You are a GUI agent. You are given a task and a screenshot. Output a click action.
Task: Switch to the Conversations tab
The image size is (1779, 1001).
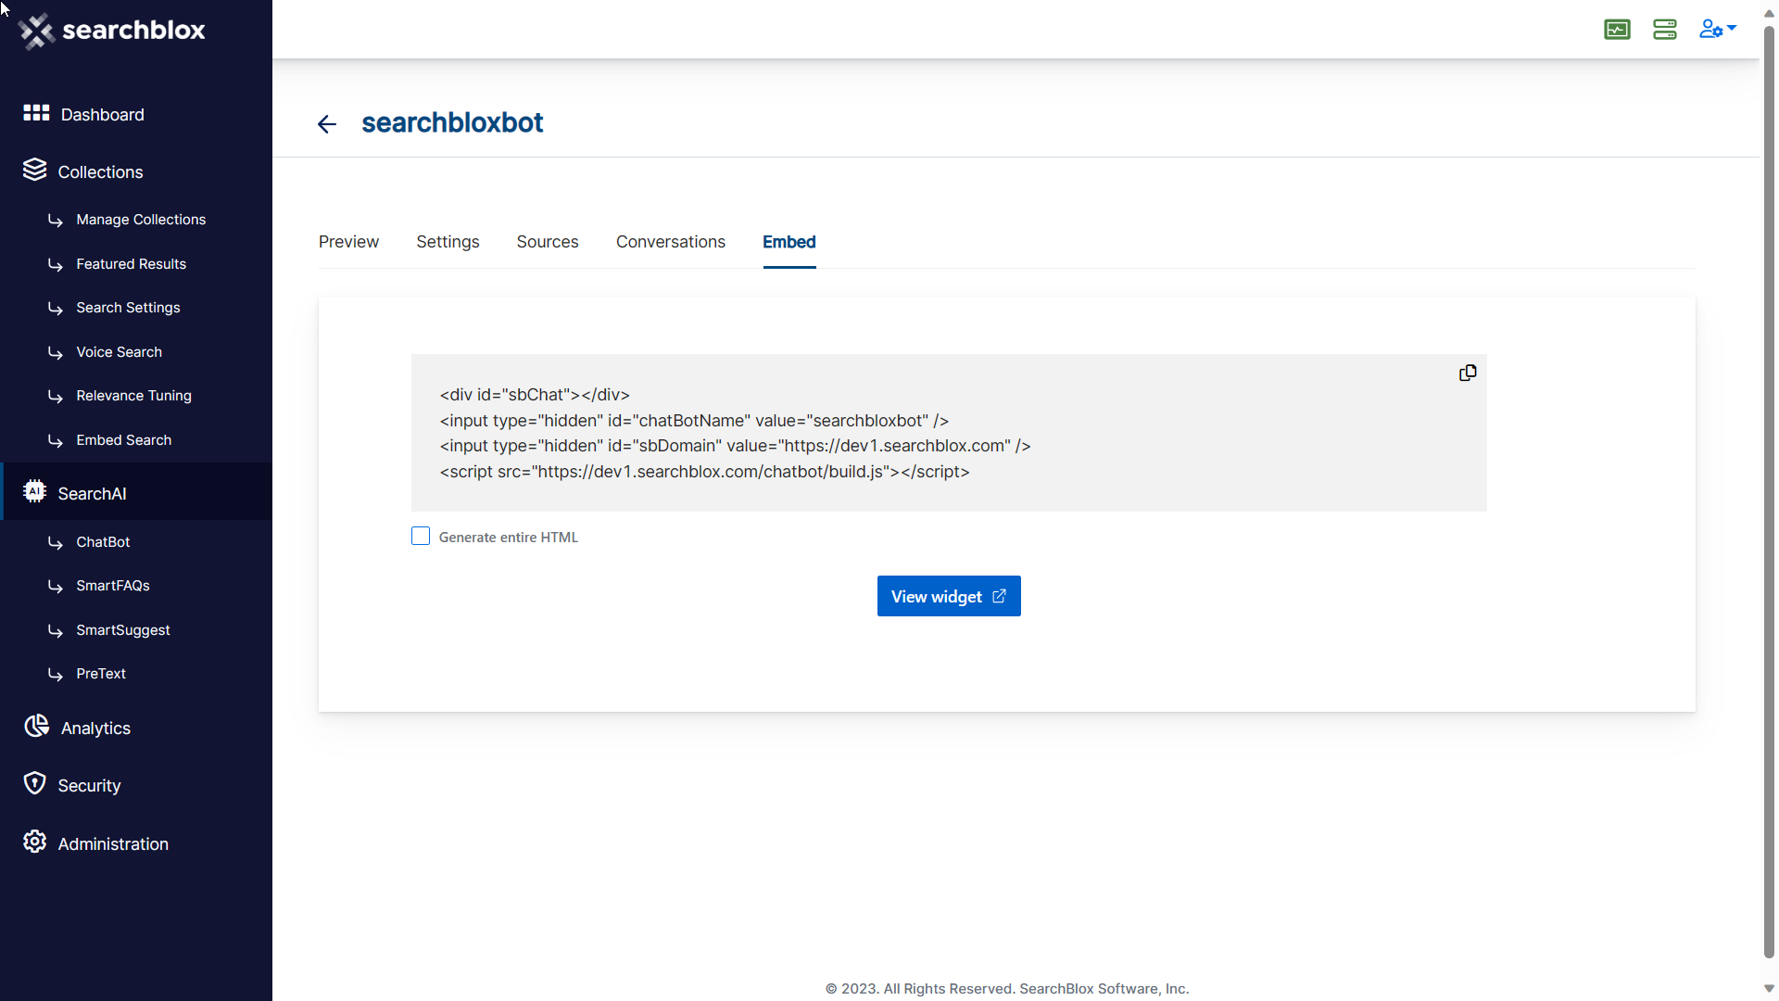tap(670, 242)
